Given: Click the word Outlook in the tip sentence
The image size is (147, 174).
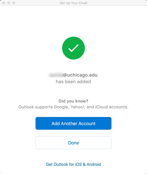Looking at the screenshot, I should point(26,107).
